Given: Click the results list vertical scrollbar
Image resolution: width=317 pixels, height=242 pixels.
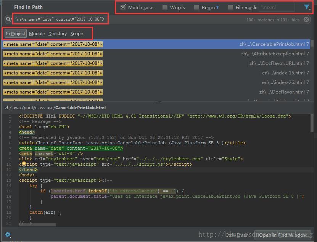Looking at the screenshot, I should 312,43.
